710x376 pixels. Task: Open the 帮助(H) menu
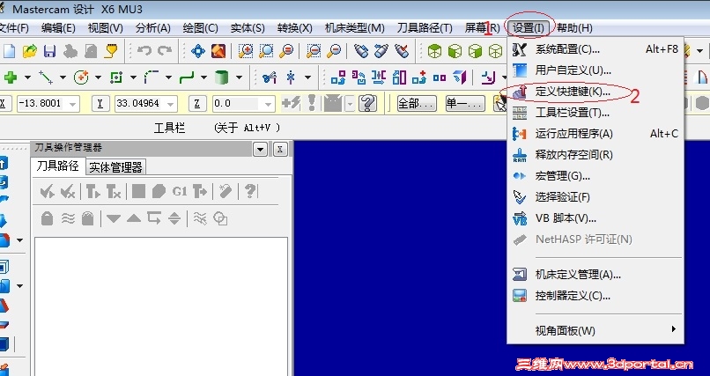pos(574,28)
